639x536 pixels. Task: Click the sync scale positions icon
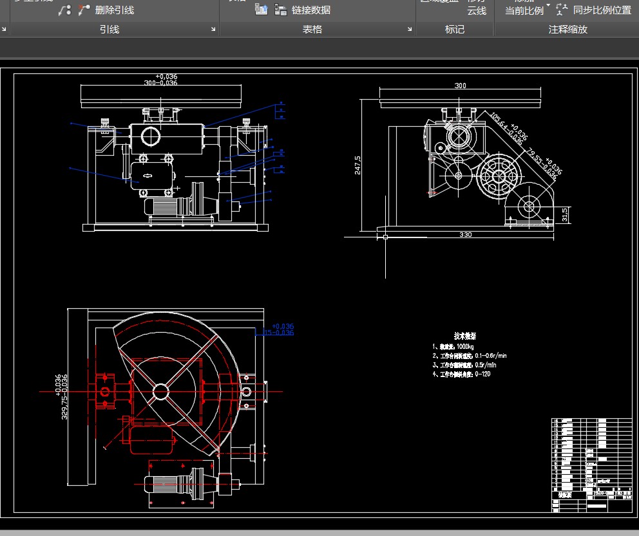click(x=562, y=10)
